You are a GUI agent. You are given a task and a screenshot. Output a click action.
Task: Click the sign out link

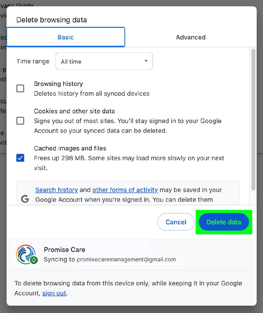(54, 293)
